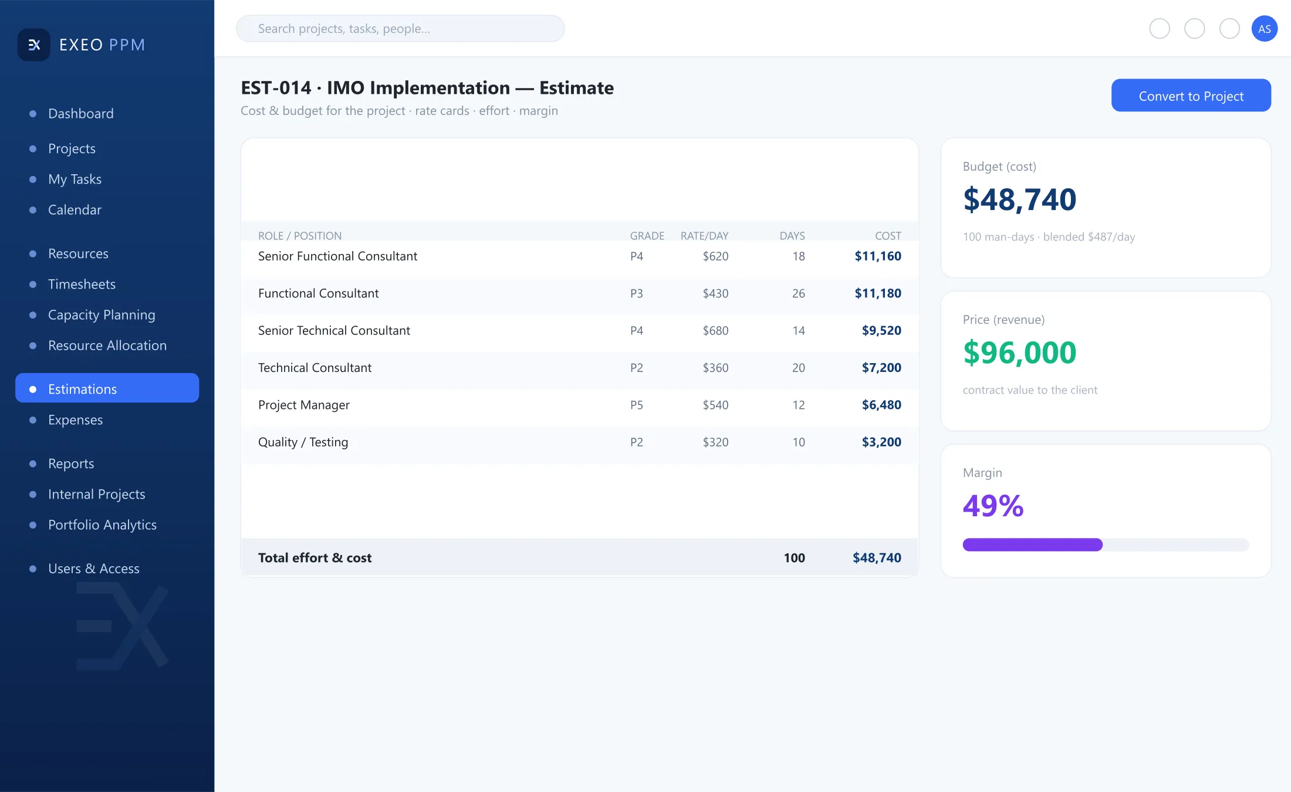Viewport: 1291px width, 792px height.
Task: Select the highlighted Estimations menu item
Action: [107, 388]
